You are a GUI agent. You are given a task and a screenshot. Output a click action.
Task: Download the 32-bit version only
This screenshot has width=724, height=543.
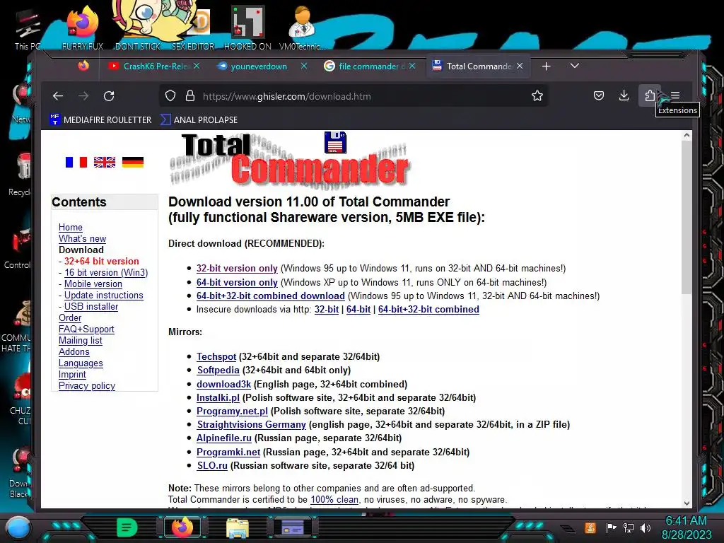[x=237, y=268]
